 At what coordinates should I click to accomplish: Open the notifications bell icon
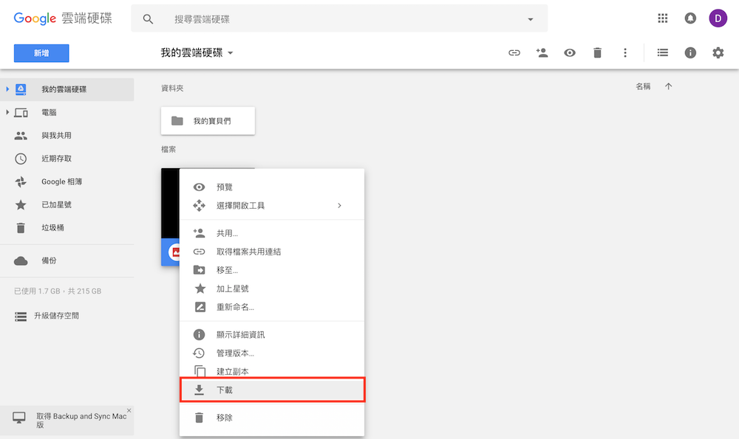coord(690,18)
